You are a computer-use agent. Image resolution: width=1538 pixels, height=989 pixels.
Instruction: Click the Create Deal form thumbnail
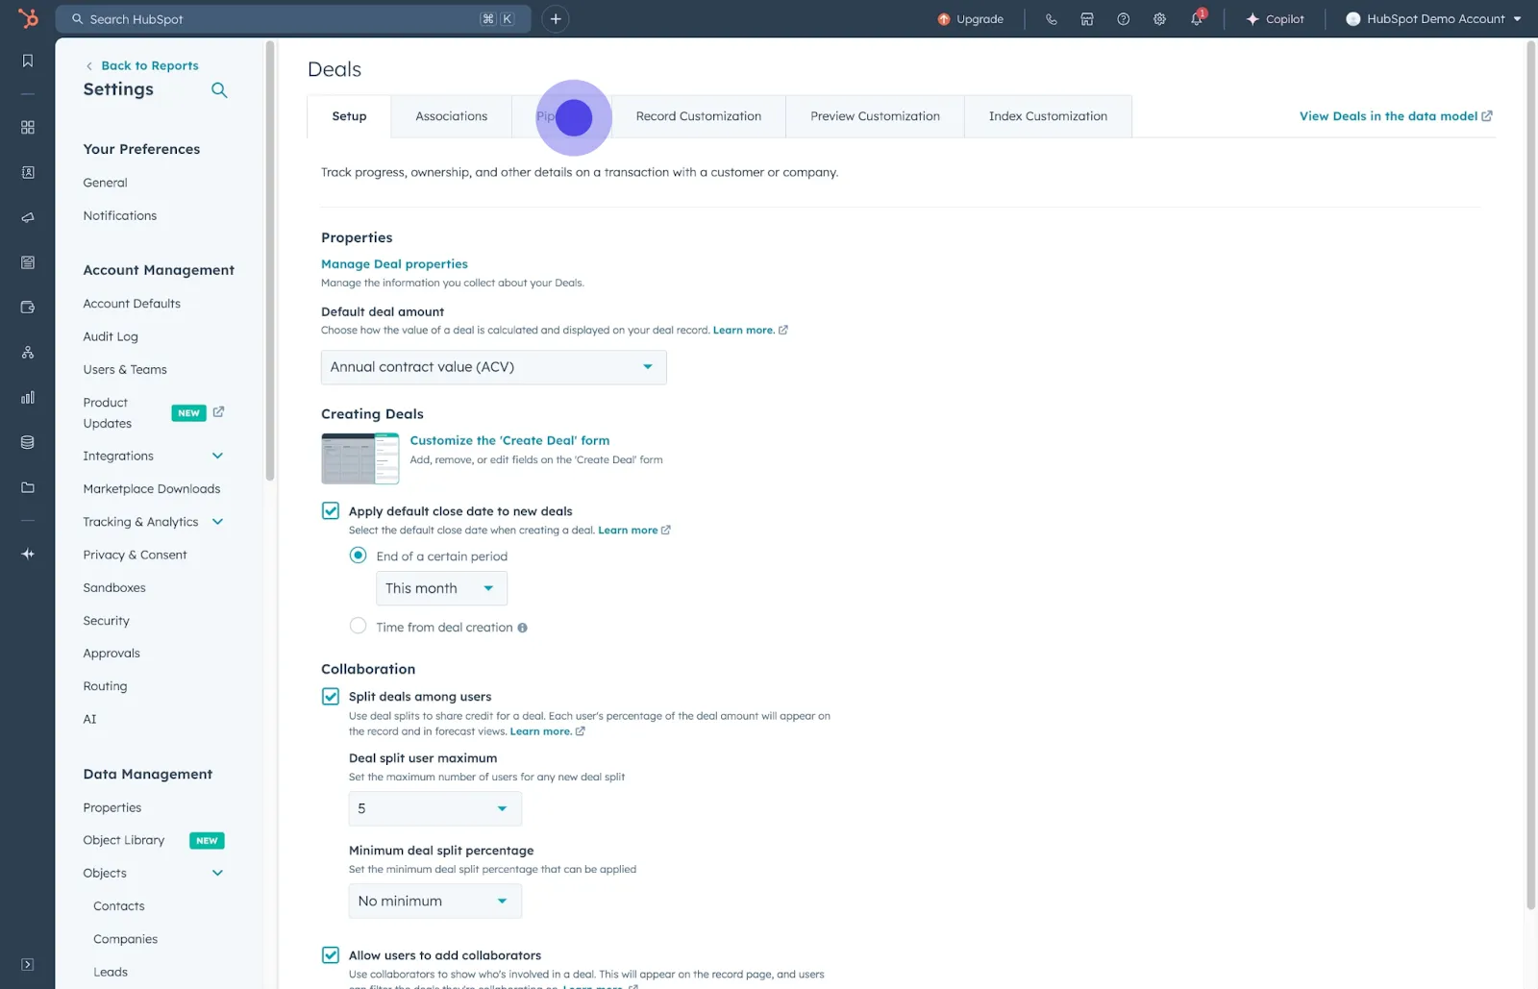(x=360, y=458)
